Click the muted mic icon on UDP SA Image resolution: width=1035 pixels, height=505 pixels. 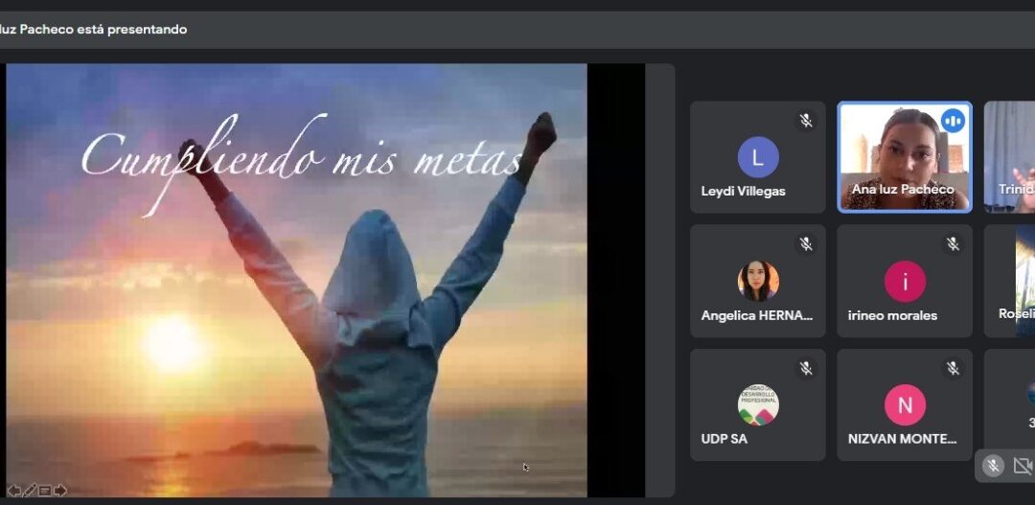(806, 368)
